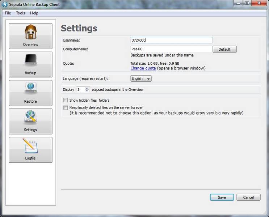Viewport: 269px width, 217px height.
Task: Minimize the Sepiola window
Action: pos(238,3)
